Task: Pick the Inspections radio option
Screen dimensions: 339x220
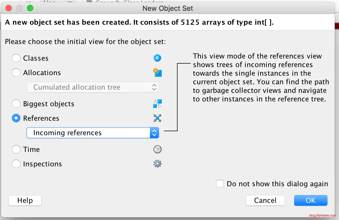Action: pos(16,164)
